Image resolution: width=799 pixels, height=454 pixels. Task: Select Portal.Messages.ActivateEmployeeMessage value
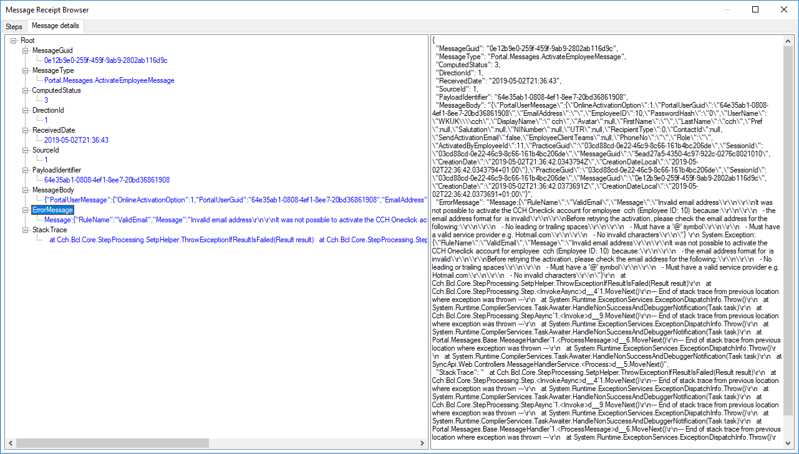point(109,80)
